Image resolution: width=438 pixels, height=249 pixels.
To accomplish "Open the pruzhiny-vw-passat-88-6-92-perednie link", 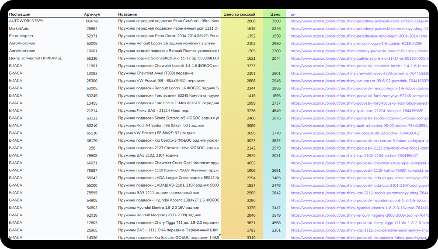I will [x=359, y=81].
